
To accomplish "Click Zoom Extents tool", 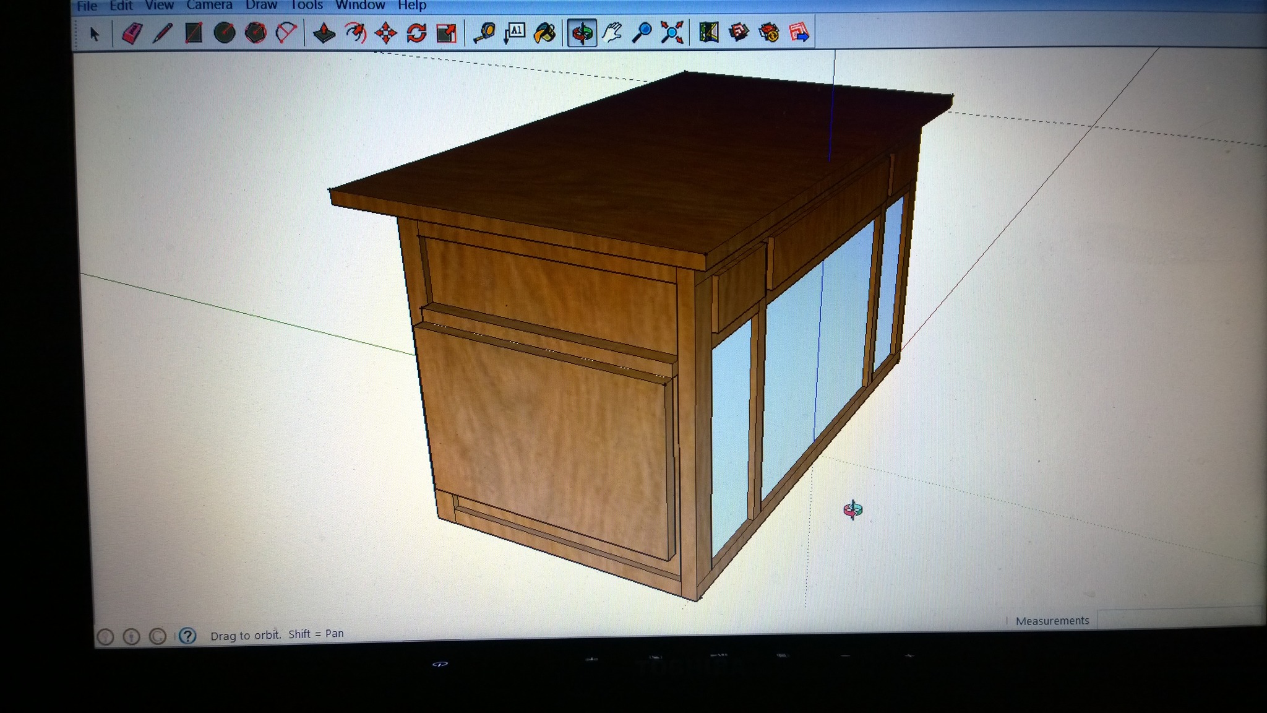I will pyautogui.click(x=672, y=33).
